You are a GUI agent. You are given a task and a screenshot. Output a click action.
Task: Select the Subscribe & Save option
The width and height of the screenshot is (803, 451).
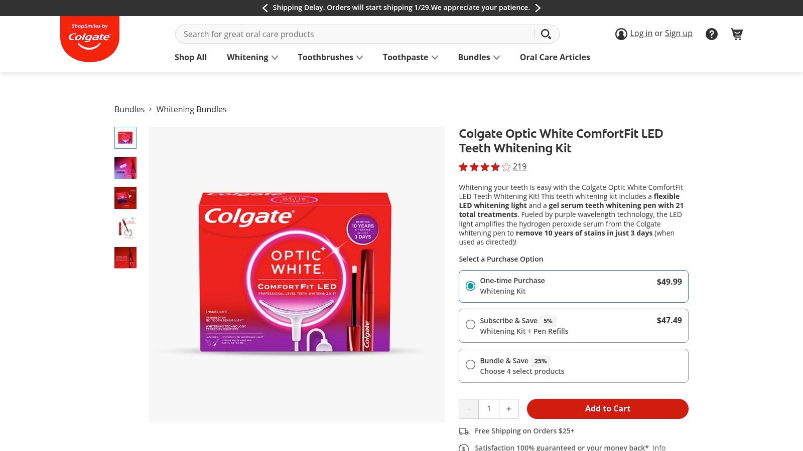470,325
